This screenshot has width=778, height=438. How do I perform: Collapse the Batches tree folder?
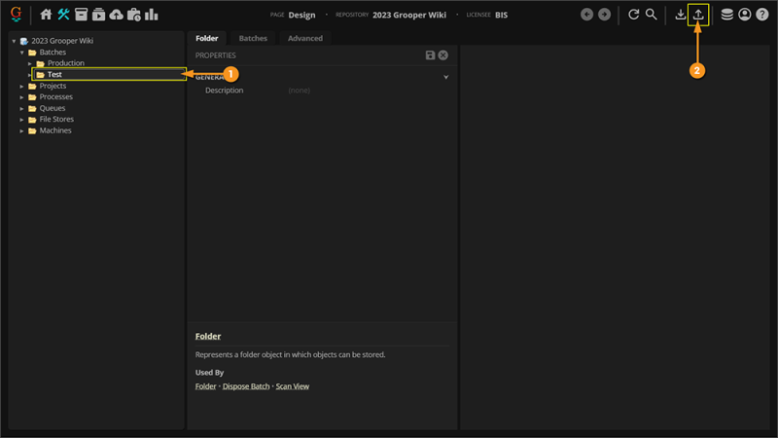pyautogui.click(x=21, y=53)
